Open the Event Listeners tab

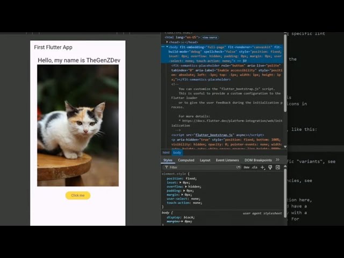pyautogui.click(x=227, y=160)
